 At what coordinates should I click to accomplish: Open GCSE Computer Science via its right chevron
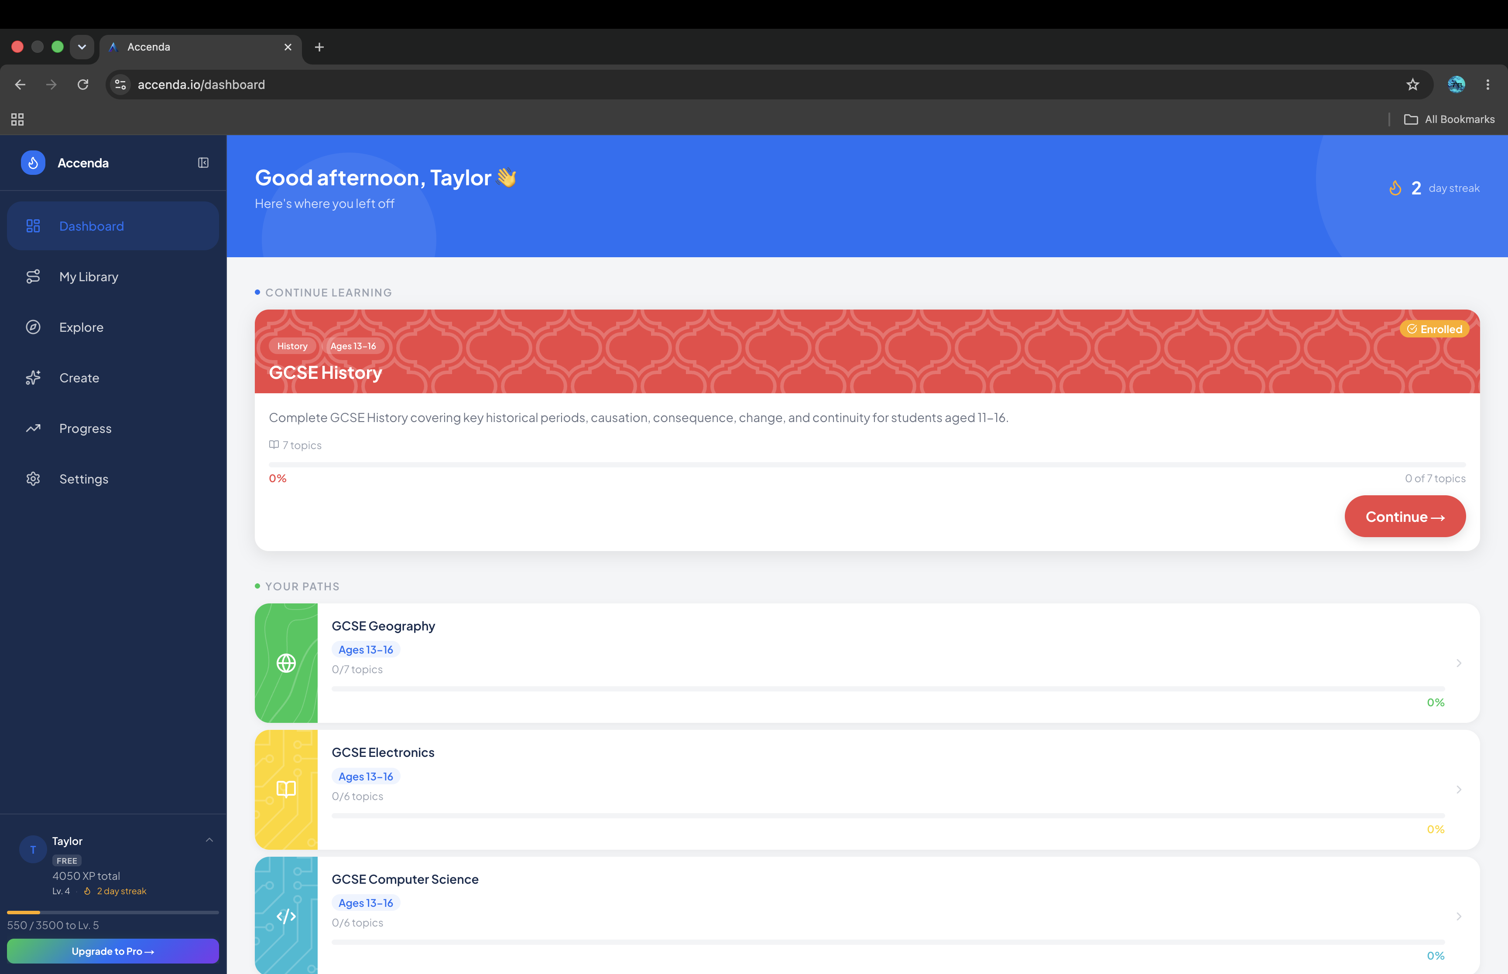[x=1459, y=916]
